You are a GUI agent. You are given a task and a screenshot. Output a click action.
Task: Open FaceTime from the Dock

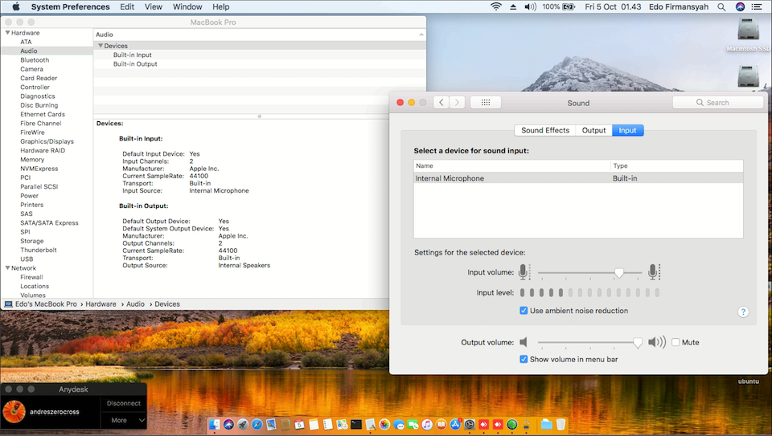(x=413, y=424)
